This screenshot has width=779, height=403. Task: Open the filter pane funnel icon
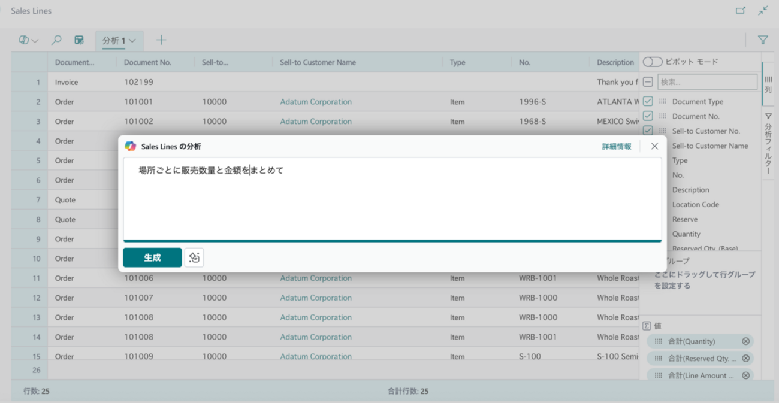coord(762,40)
